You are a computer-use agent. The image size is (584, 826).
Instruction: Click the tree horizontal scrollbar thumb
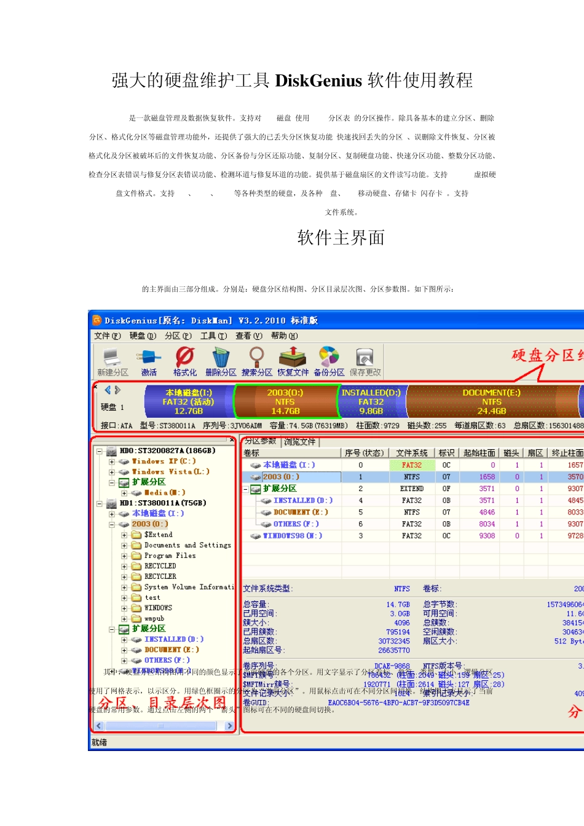pos(161,726)
